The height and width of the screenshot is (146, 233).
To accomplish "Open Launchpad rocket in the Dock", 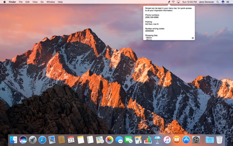I will pos(33,140).
